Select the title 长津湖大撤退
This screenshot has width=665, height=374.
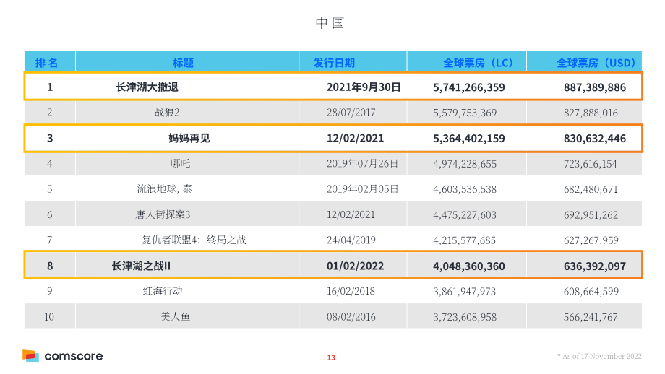[x=147, y=87]
